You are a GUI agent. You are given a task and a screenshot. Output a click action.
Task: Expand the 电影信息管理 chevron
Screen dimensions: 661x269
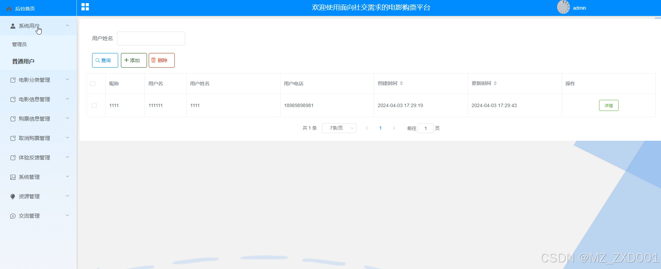tap(67, 99)
